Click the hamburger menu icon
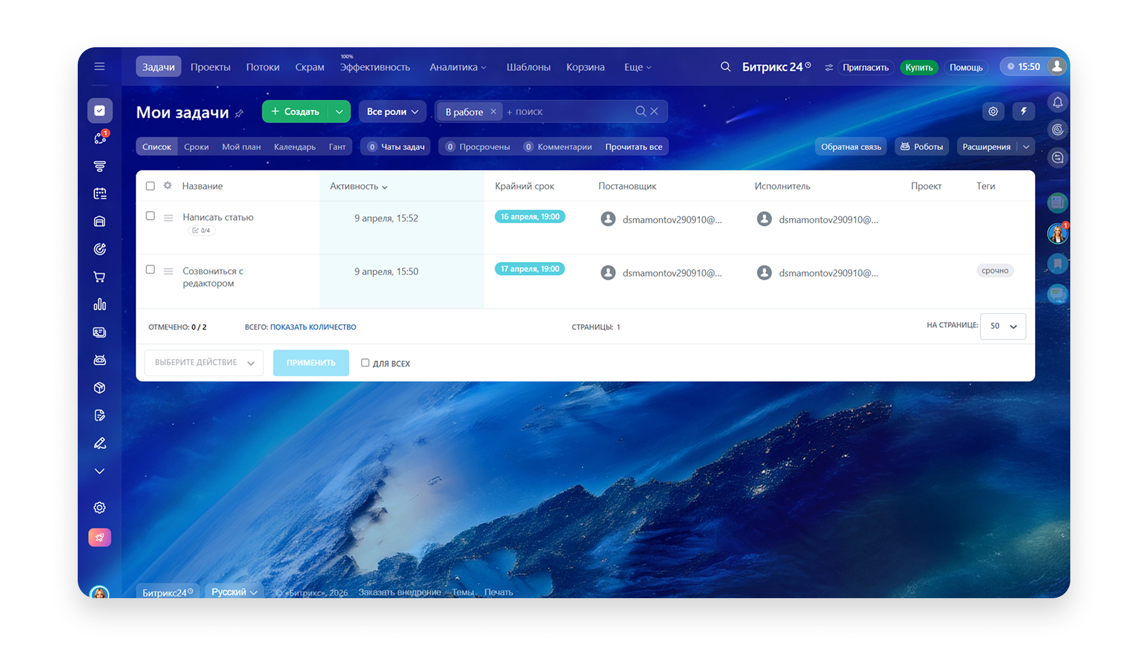The height and width of the screenshot is (646, 1148). [x=99, y=66]
